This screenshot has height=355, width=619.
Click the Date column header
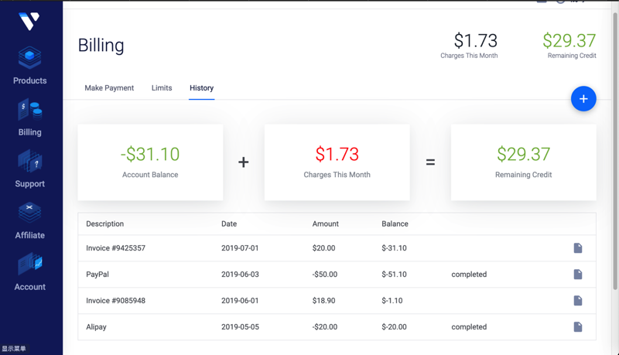[x=229, y=224]
